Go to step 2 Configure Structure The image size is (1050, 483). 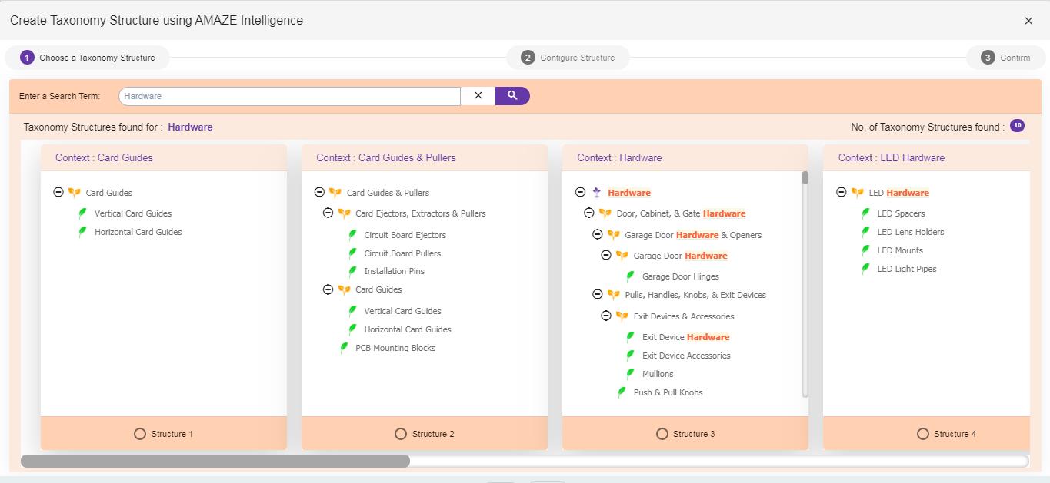click(x=568, y=58)
